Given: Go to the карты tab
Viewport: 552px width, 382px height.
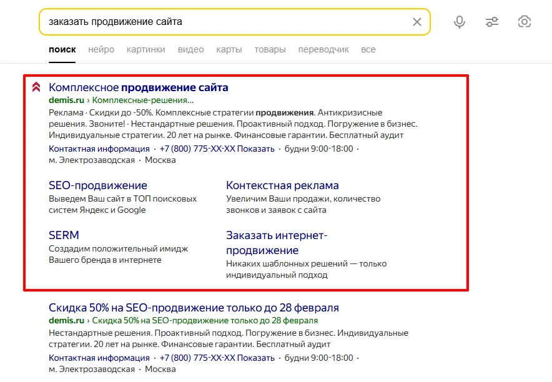Looking at the screenshot, I should (229, 49).
